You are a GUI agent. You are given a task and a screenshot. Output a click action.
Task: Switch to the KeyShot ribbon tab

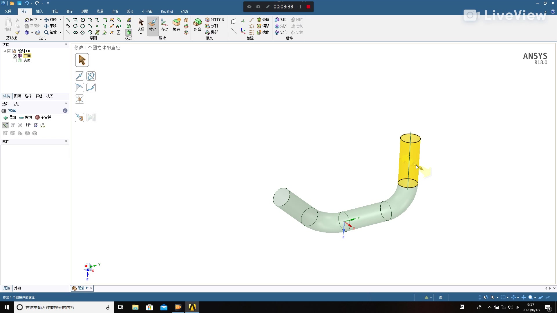[x=167, y=11]
